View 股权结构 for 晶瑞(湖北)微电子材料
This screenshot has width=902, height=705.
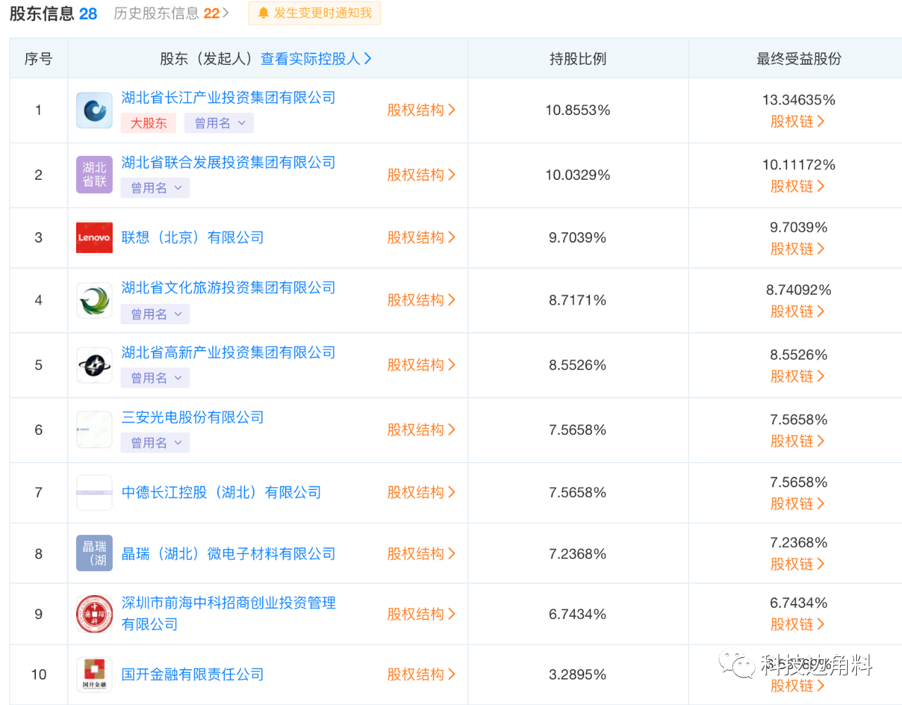click(x=421, y=554)
